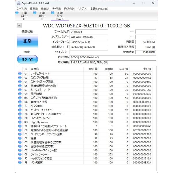Click the ACS-3 Revision 5 standard field
173x173 pixels.
(x=113, y=57)
